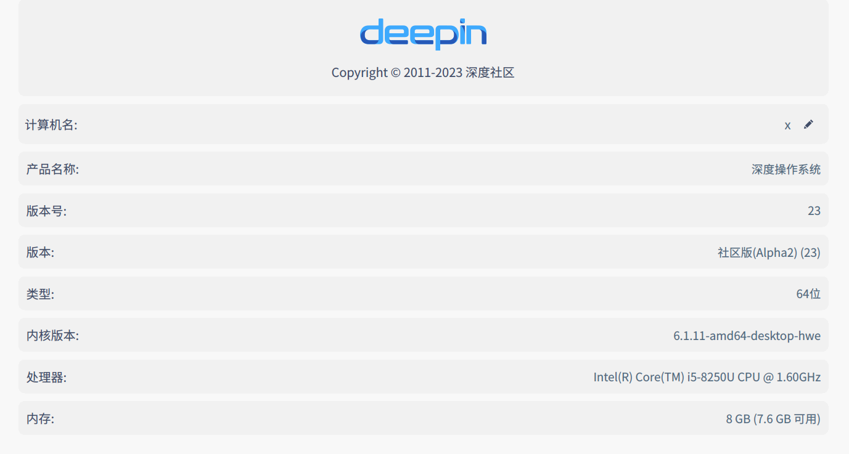This screenshot has height=454, width=849.
Task: Select the processor value Intel Core i5-8250U
Action: [707, 377]
